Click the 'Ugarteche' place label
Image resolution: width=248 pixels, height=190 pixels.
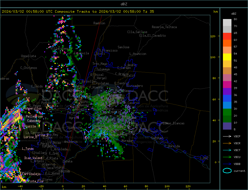[x=74, y=128]
